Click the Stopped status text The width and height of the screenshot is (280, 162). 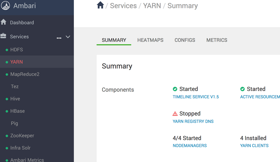[190, 114]
